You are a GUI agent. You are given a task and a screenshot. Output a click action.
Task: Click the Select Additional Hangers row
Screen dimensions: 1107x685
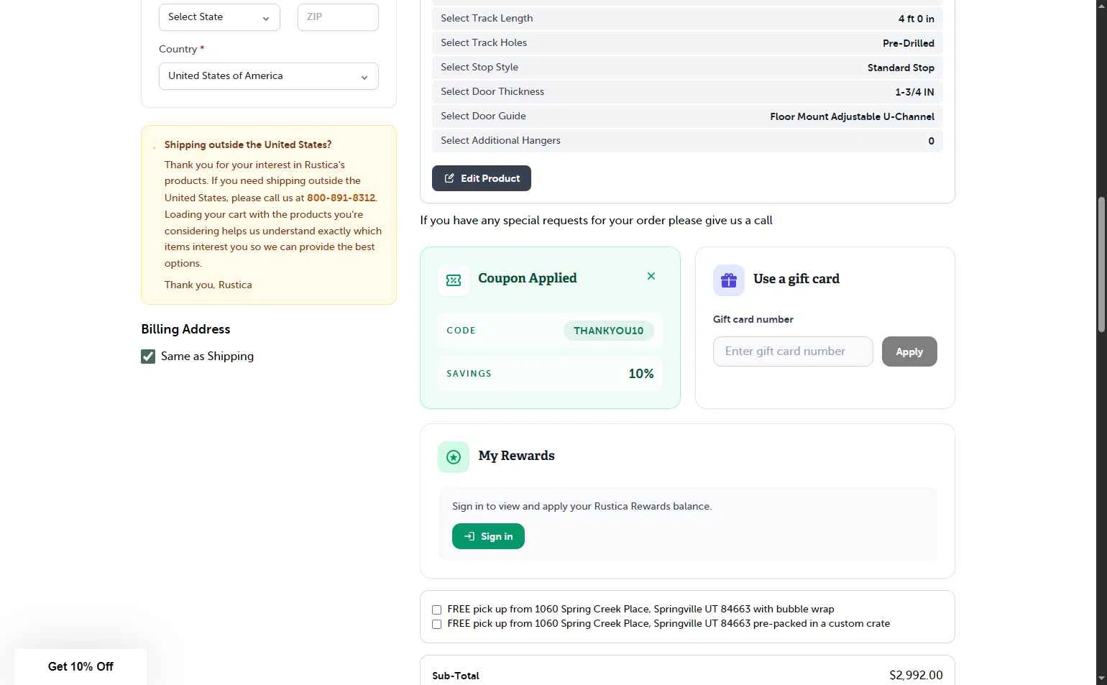click(x=687, y=141)
